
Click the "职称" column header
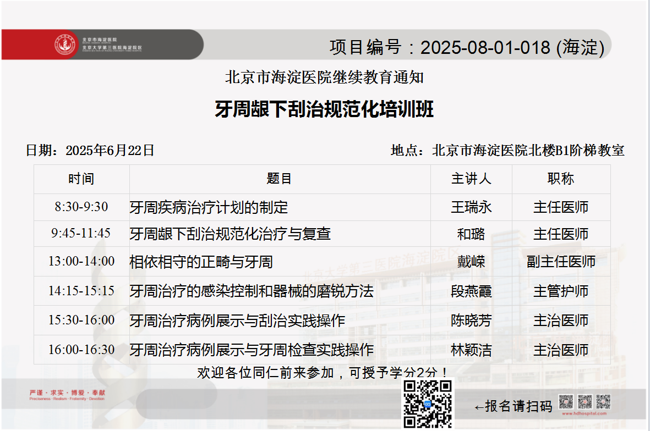click(x=561, y=179)
